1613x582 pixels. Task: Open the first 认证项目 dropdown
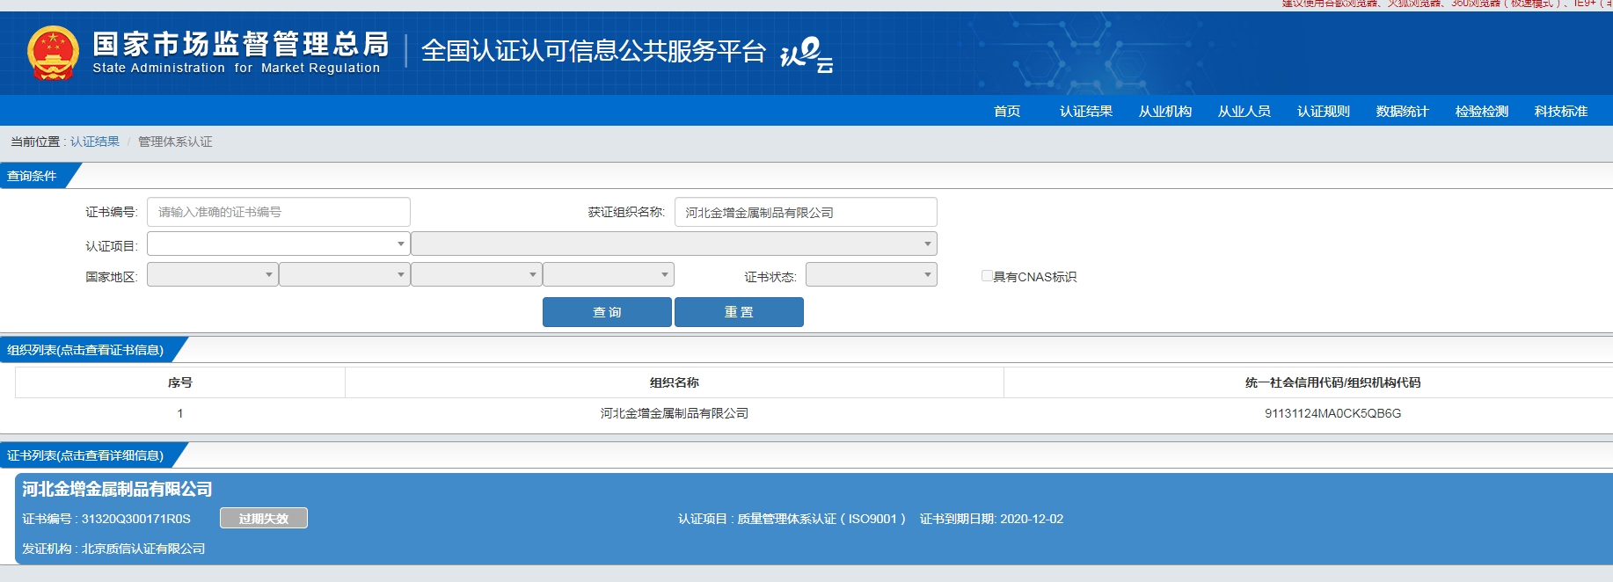pyautogui.click(x=279, y=244)
